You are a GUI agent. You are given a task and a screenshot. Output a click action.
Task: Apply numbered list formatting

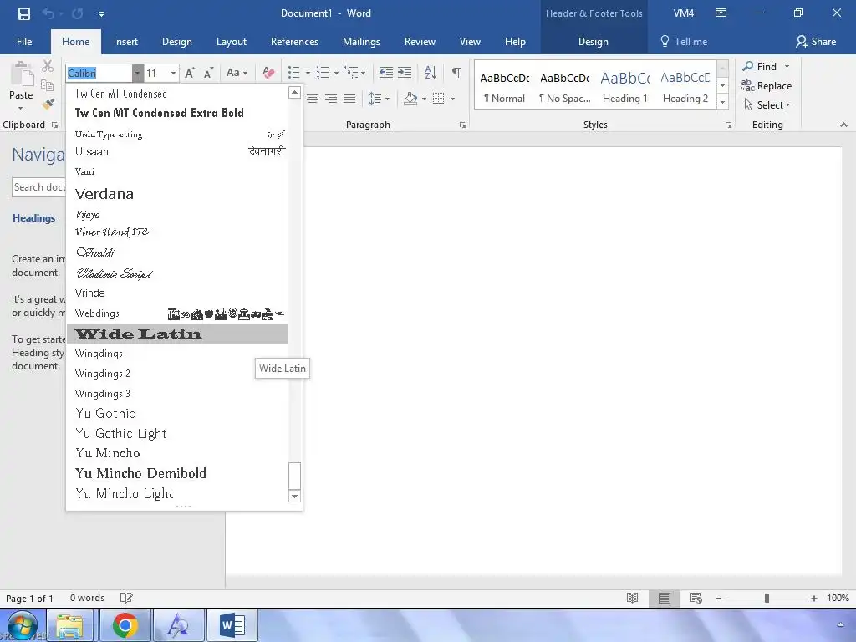click(323, 73)
